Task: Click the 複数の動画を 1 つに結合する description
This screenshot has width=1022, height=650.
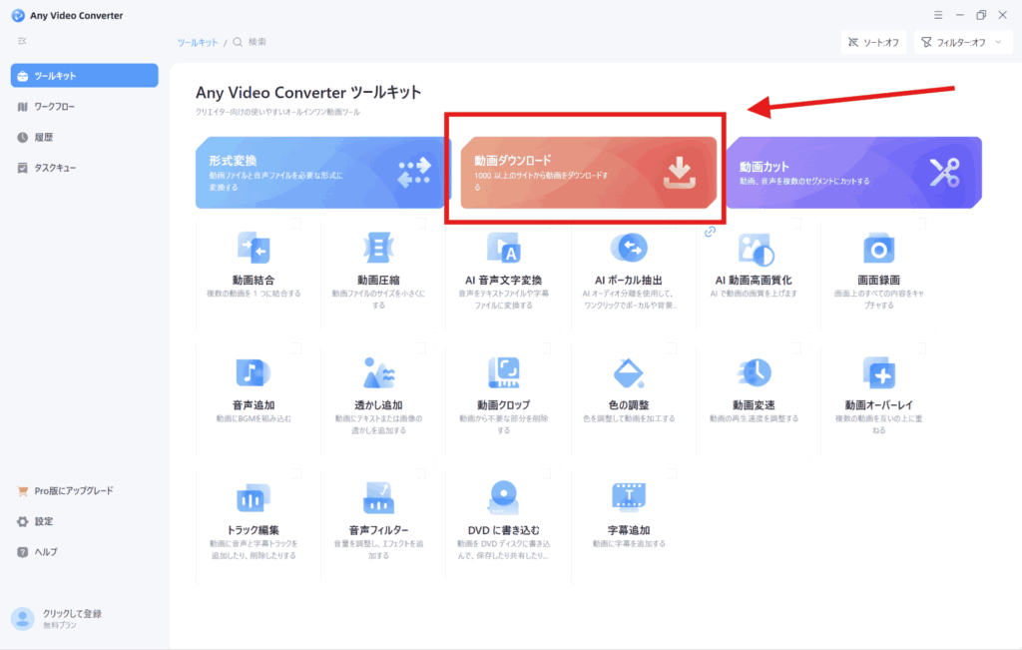Action: (254, 294)
